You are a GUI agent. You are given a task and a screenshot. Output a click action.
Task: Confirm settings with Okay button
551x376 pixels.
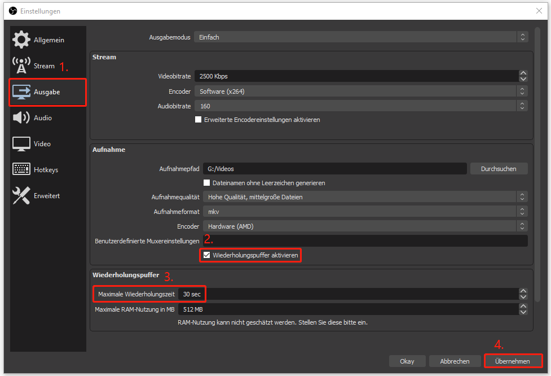pos(407,361)
